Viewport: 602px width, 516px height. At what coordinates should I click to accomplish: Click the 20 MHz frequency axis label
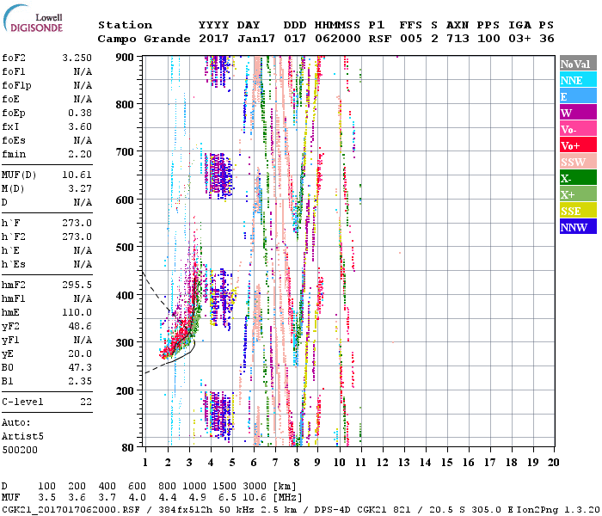tap(552, 462)
